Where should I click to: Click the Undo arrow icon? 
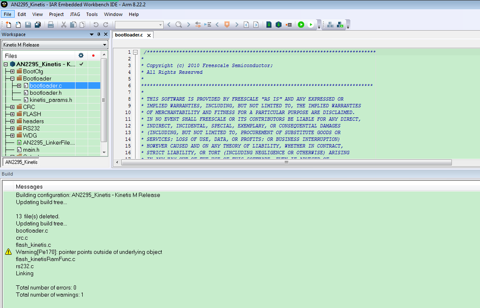click(x=96, y=25)
